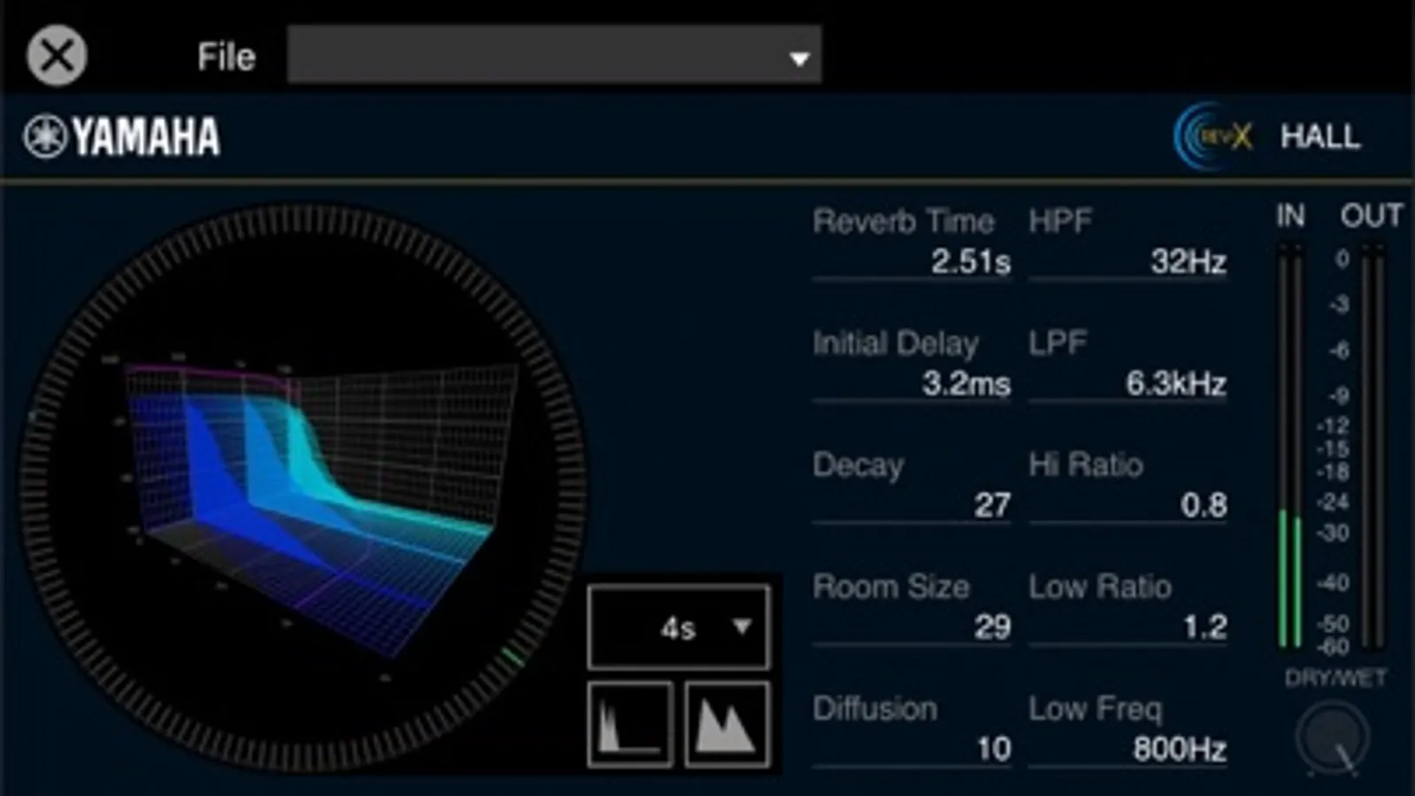Screen dimensions: 1415x796
Task: Click the OUT level meter
Action: coord(1373,447)
